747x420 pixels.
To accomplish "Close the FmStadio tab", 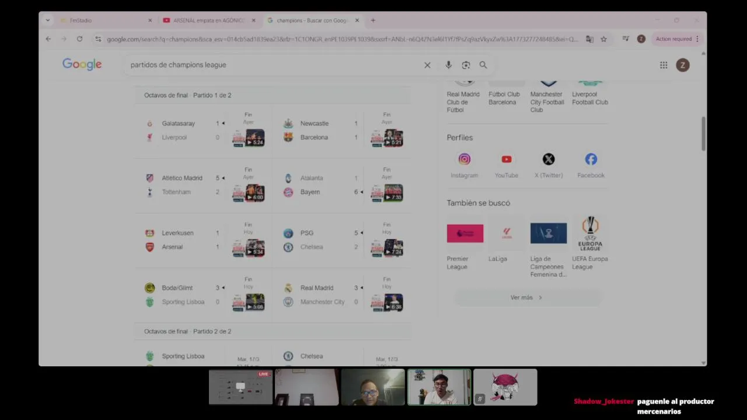I will (x=150, y=20).
